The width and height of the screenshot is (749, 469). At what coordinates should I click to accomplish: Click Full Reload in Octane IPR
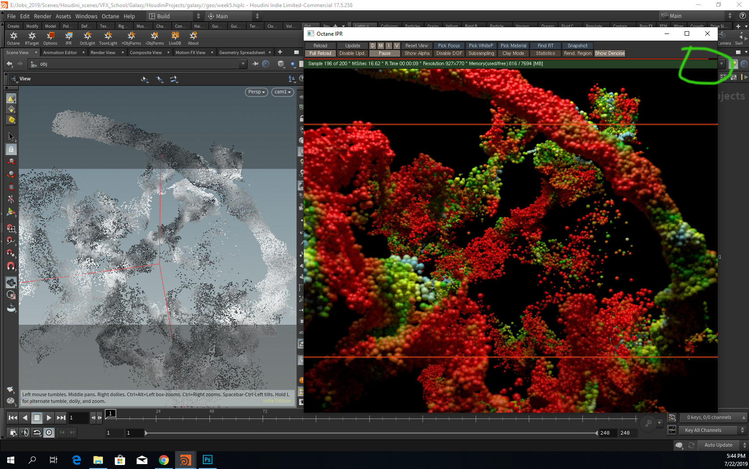pos(320,53)
